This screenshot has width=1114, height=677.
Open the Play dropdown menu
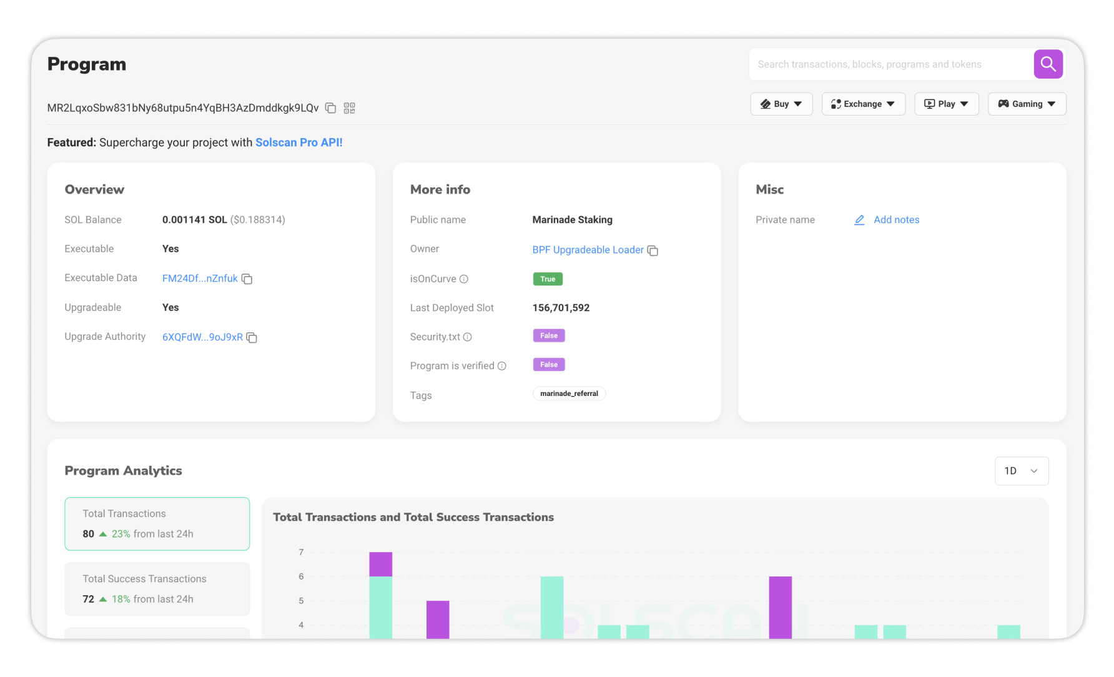tap(947, 104)
